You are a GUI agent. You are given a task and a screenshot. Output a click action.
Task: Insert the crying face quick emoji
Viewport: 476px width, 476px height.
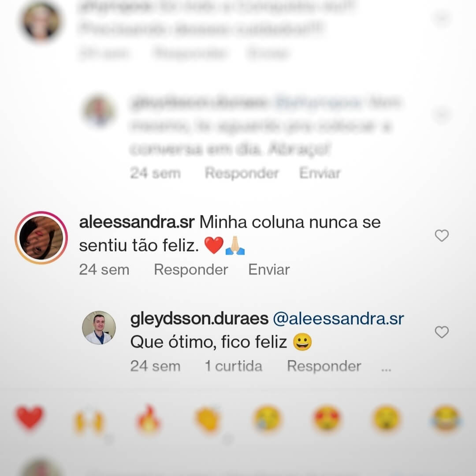pos(267,419)
